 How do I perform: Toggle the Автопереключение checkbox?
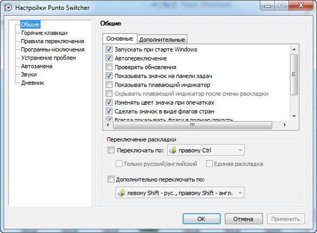[x=109, y=58]
